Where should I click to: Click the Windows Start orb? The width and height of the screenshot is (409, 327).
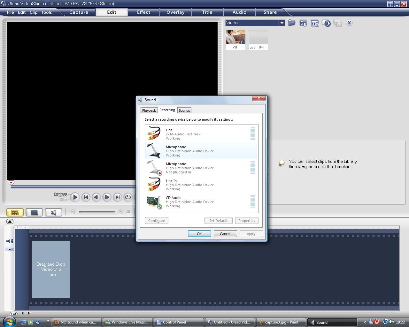[x=9, y=322]
